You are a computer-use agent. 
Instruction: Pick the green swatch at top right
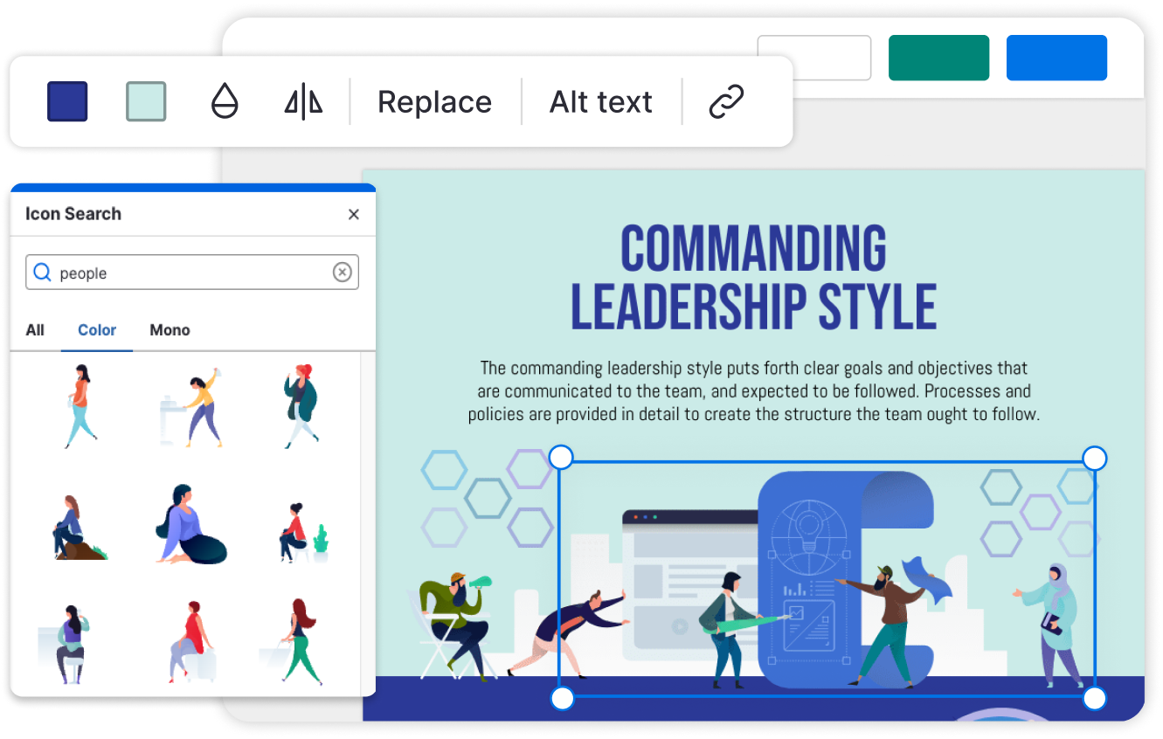point(938,58)
